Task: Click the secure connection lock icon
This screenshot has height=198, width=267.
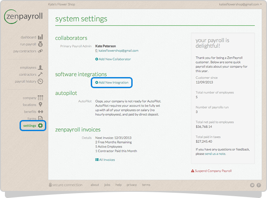Action: pyautogui.click(x=50, y=185)
